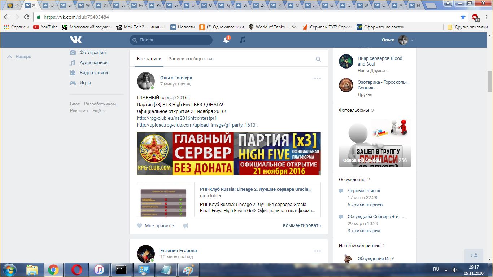Click the Видеозаписи film icon
The height and width of the screenshot is (277, 493).
(73, 73)
